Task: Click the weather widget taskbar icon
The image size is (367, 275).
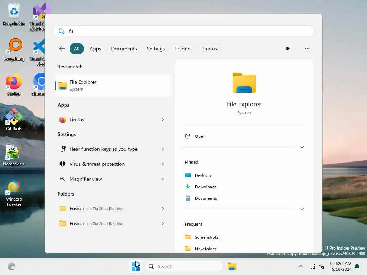Action: click(11, 266)
